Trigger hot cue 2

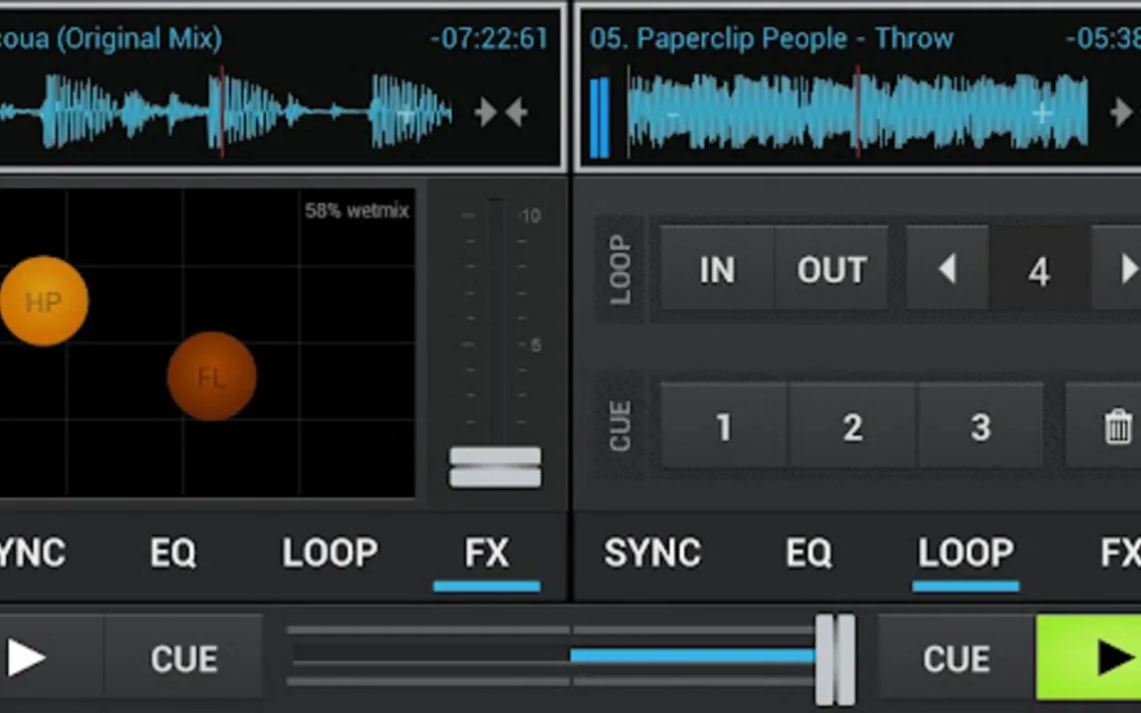(852, 426)
